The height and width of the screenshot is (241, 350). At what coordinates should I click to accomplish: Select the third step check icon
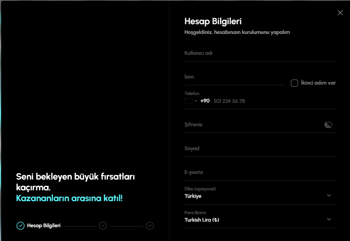coord(150,226)
